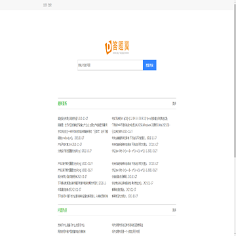
Task: Click the green heading of the upper list section
Action: point(62,104)
